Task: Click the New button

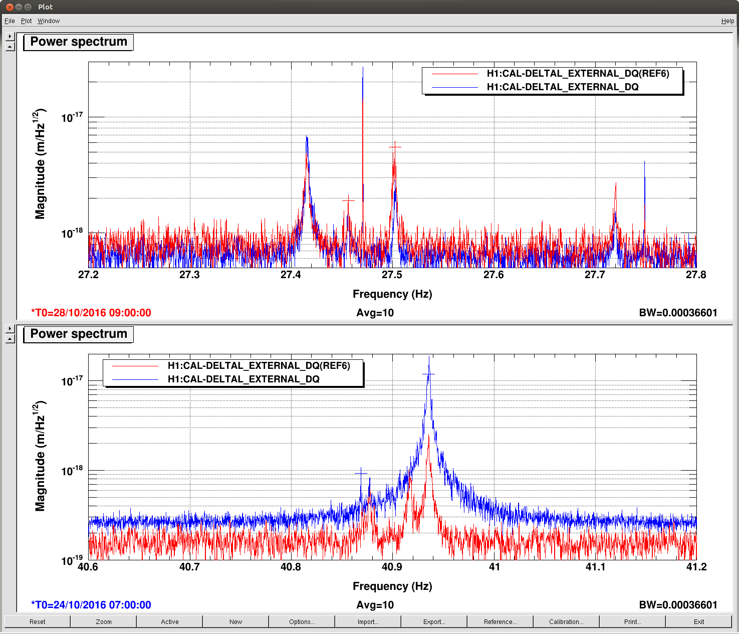Action: point(236,621)
